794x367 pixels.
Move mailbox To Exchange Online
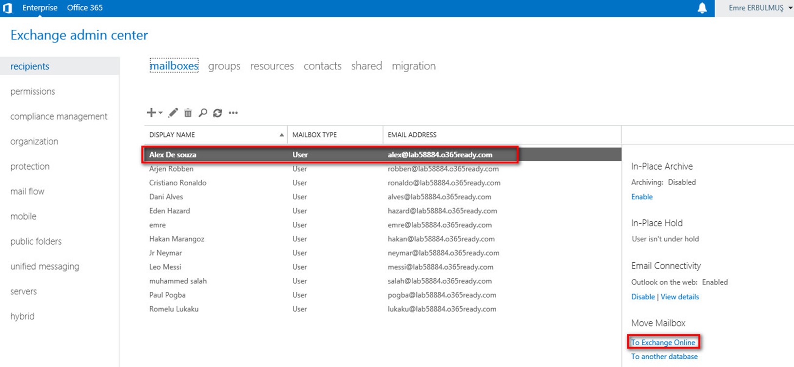point(663,343)
